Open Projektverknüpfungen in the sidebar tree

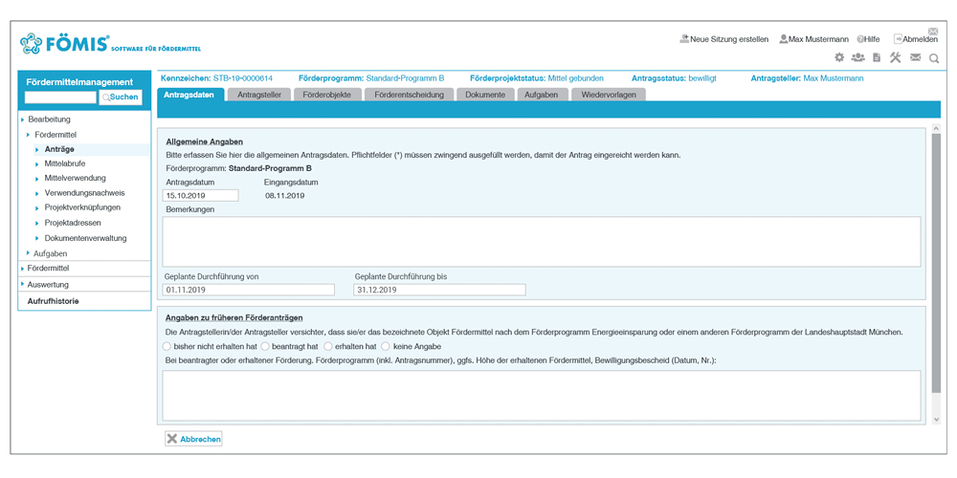click(82, 207)
